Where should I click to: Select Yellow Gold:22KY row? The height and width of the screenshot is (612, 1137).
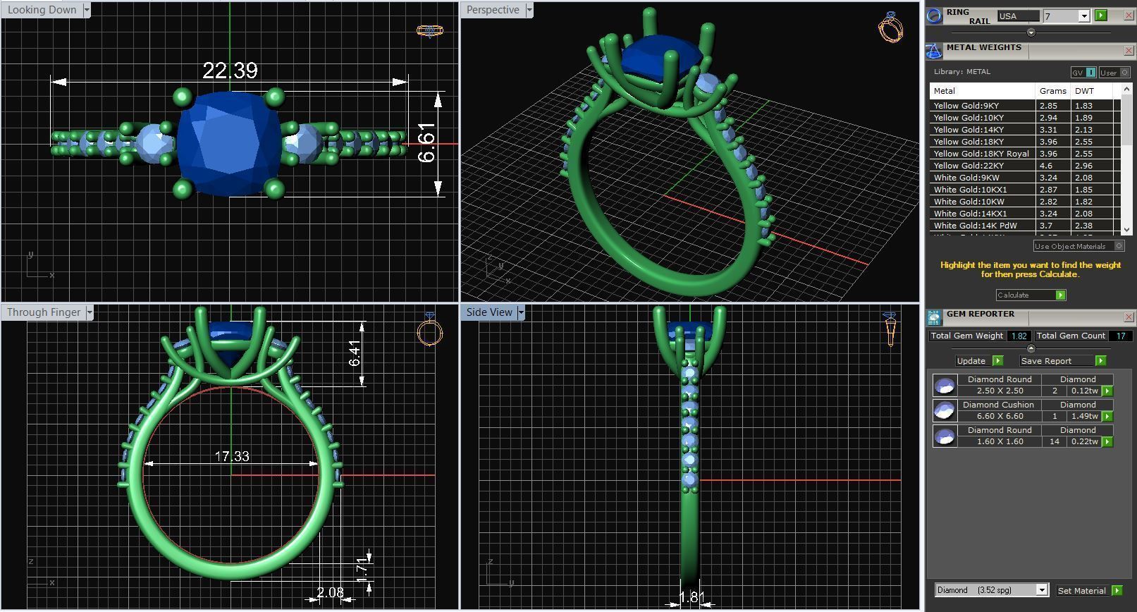(x=1025, y=166)
